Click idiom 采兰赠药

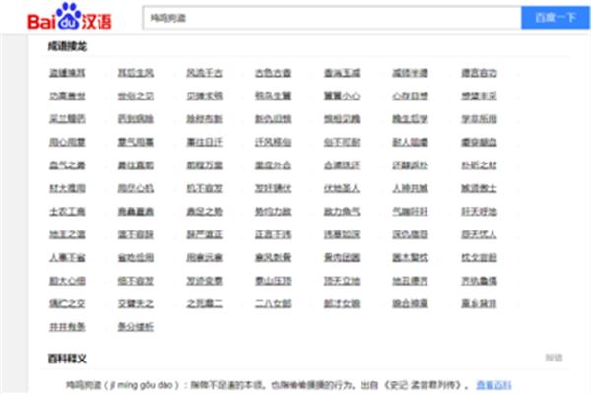point(67,119)
